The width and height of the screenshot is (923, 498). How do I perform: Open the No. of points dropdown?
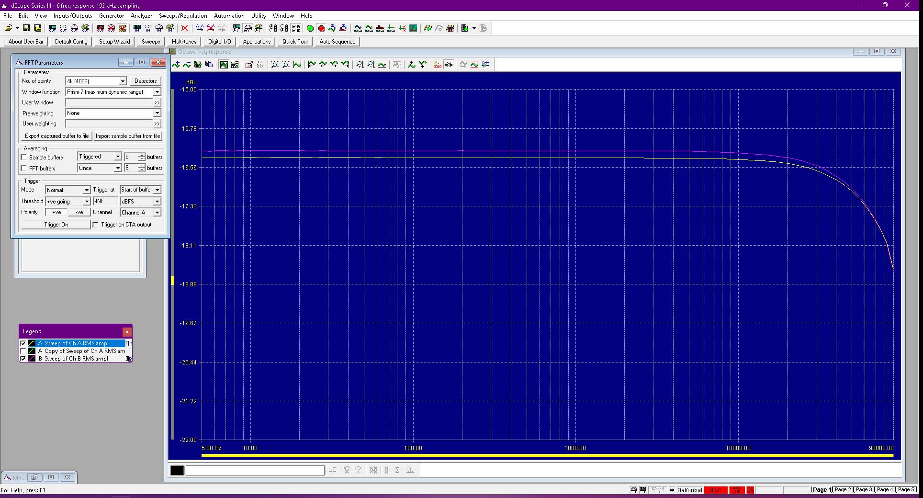(x=123, y=81)
